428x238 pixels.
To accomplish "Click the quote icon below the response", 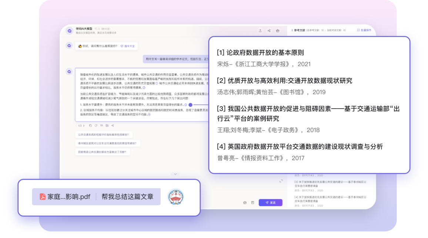I will 101,126.
